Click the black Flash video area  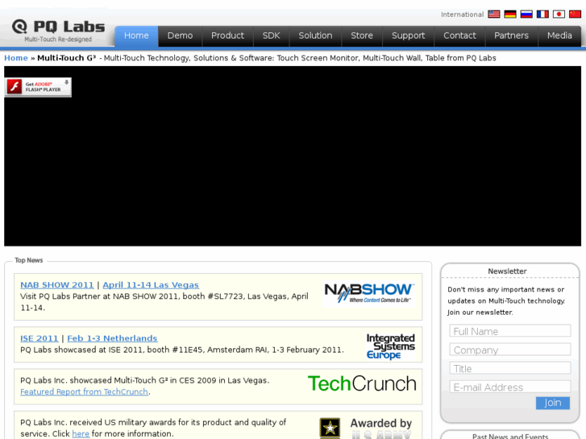pyautogui.click(x=293, y=156)
